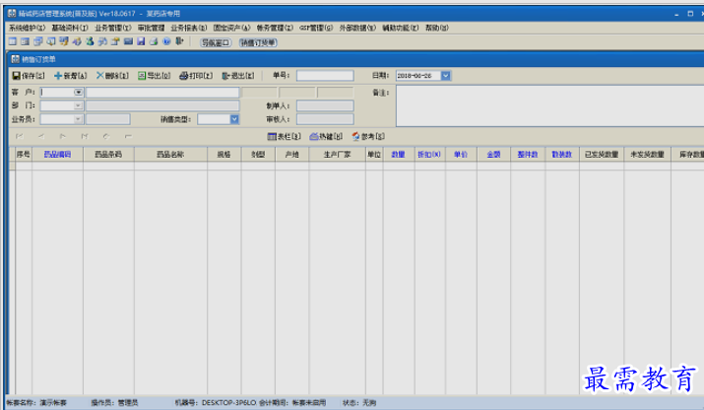Click the 已发货数量 column header

pyautogui.click(x=602, y=154)
